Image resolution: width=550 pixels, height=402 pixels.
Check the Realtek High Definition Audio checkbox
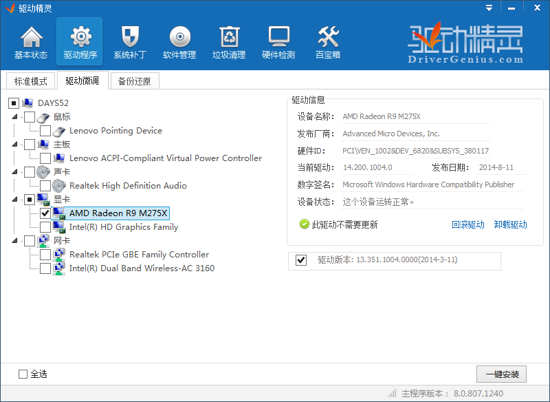45,186
